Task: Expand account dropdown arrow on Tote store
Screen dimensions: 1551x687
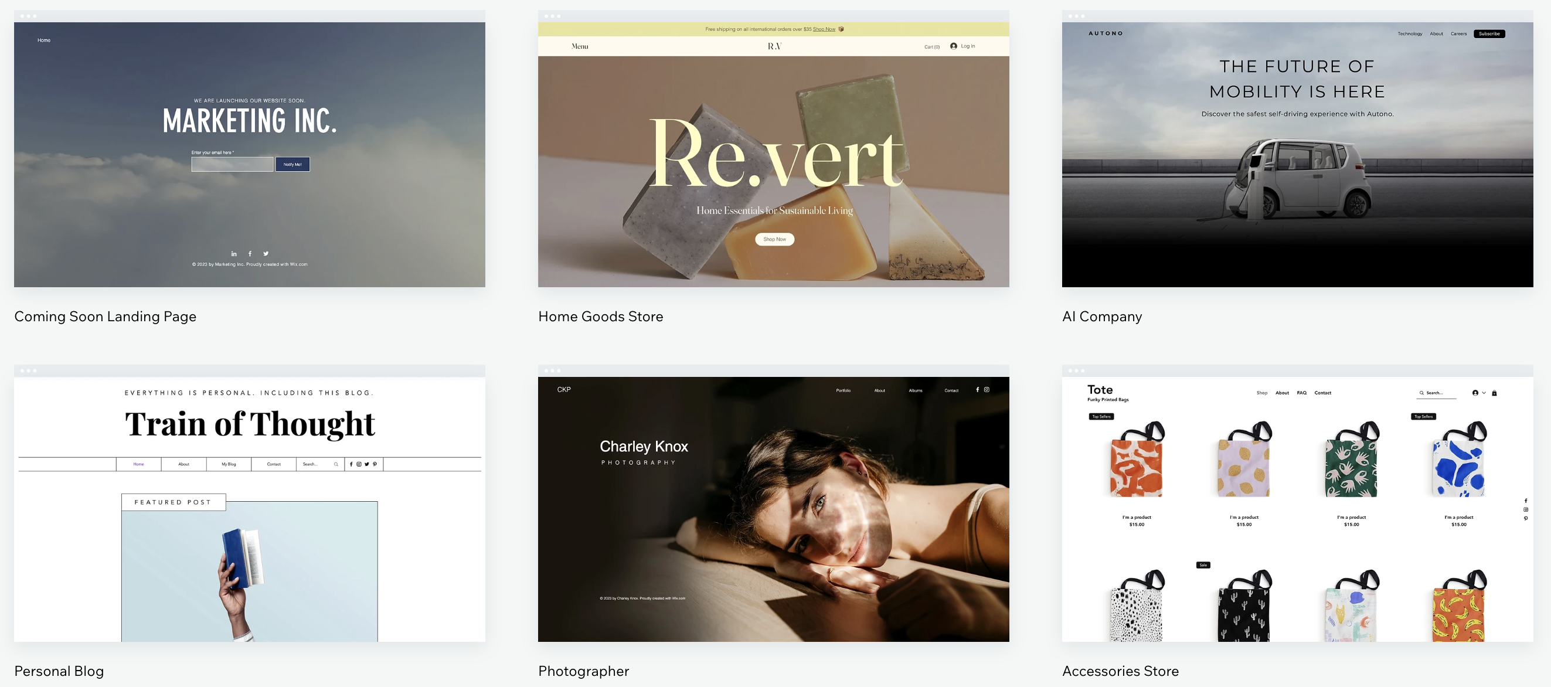Action: [x=1484, y=393]
